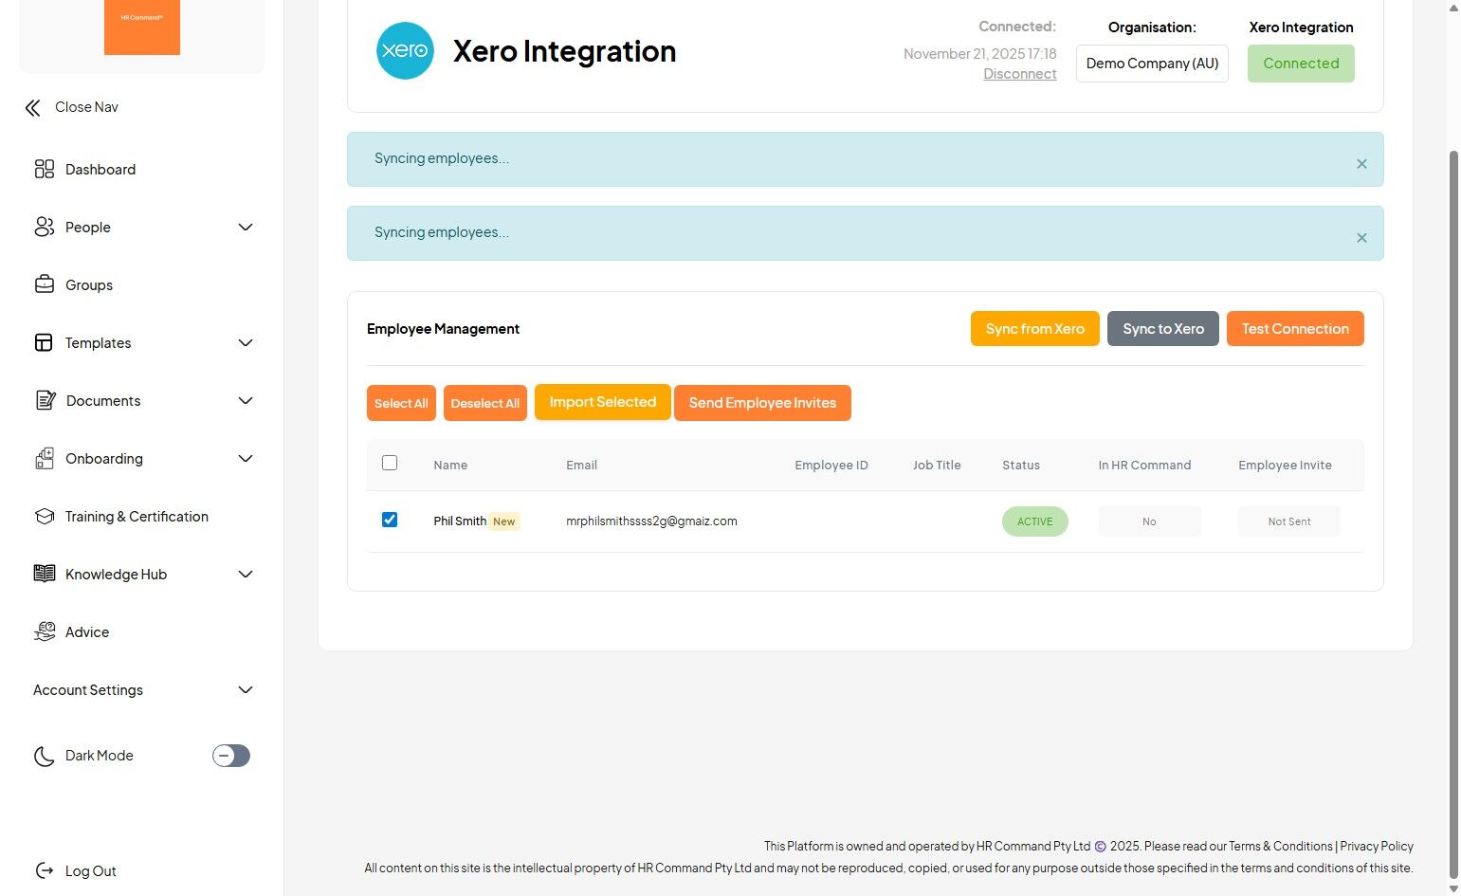Click the Sync to Xero button

(x=1163, y=329)
